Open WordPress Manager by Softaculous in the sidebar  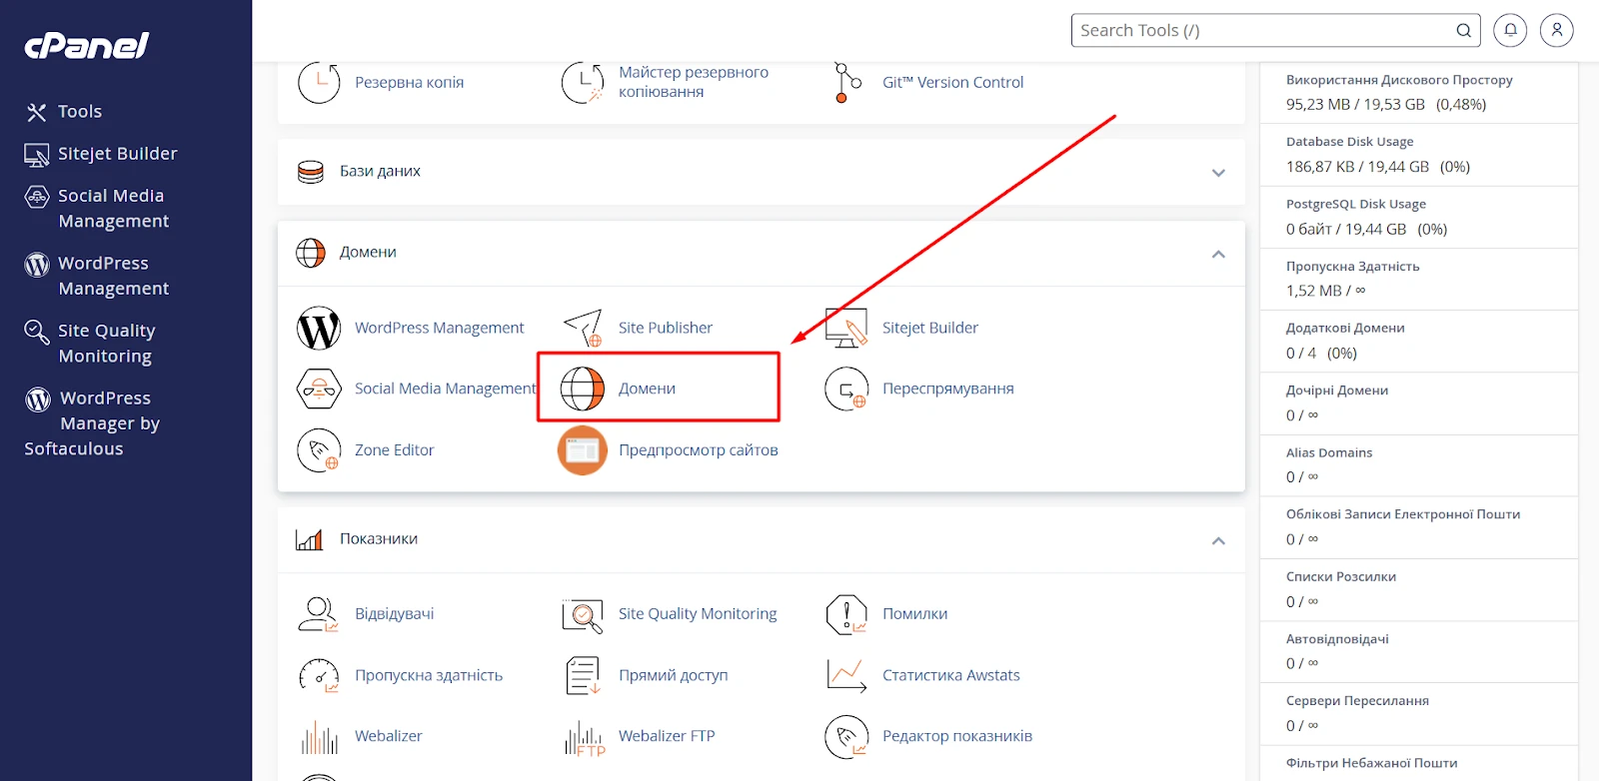[x=92, y=423]
